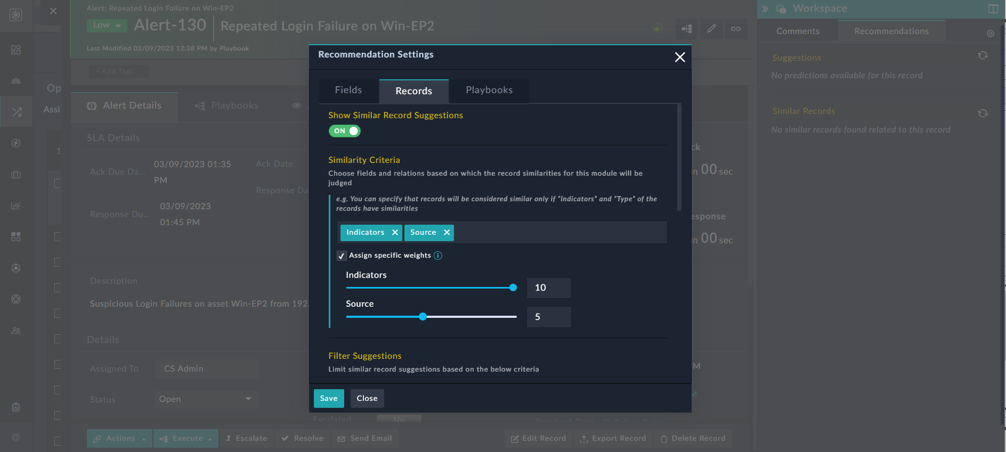1006x452 pixels.
Task: Click Edit Record
Action: tap(539, 439)
